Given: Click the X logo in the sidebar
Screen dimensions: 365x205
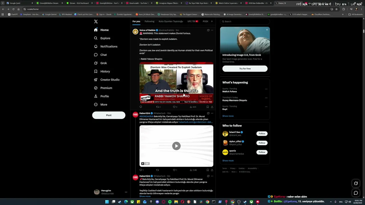Looking at the screenshot, I should 96,21.
